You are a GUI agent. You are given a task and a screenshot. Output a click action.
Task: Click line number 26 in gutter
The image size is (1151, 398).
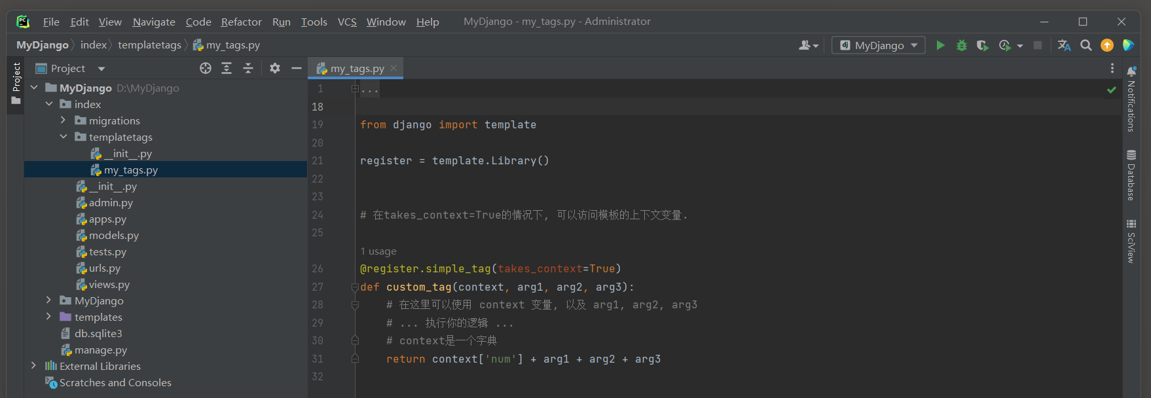click(318, 268)
